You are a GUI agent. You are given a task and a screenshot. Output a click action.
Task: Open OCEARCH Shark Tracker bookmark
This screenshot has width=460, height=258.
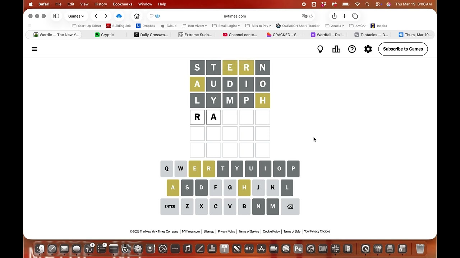(x=298, y=26)
